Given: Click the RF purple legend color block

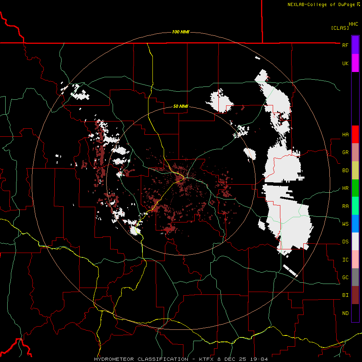Looking at the screenshot, I should pos(355,45).
